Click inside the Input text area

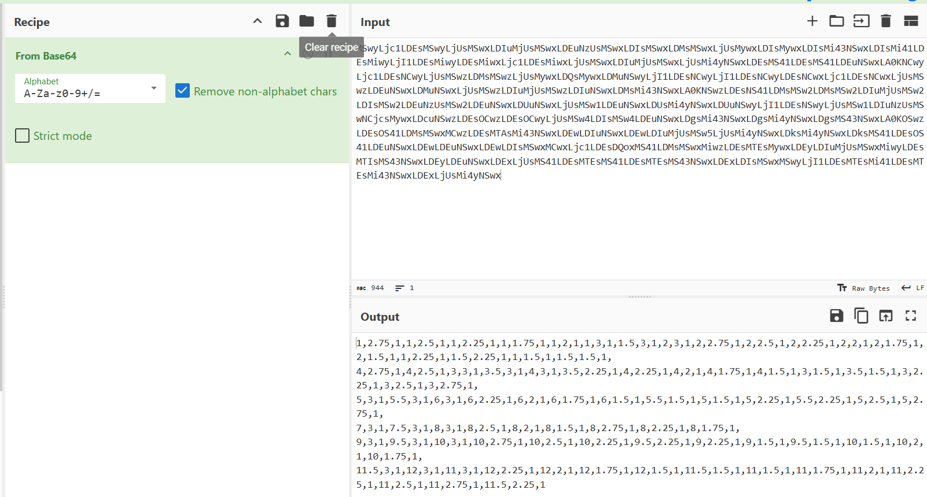(637, 231)
